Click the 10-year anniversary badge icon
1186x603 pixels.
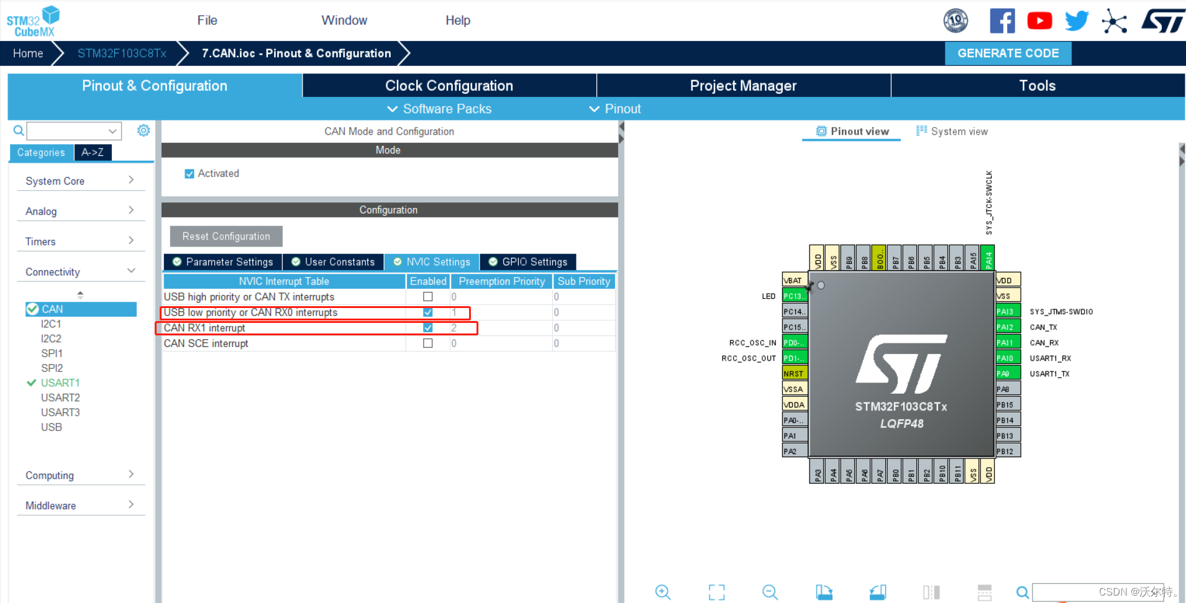pos(956,20)
